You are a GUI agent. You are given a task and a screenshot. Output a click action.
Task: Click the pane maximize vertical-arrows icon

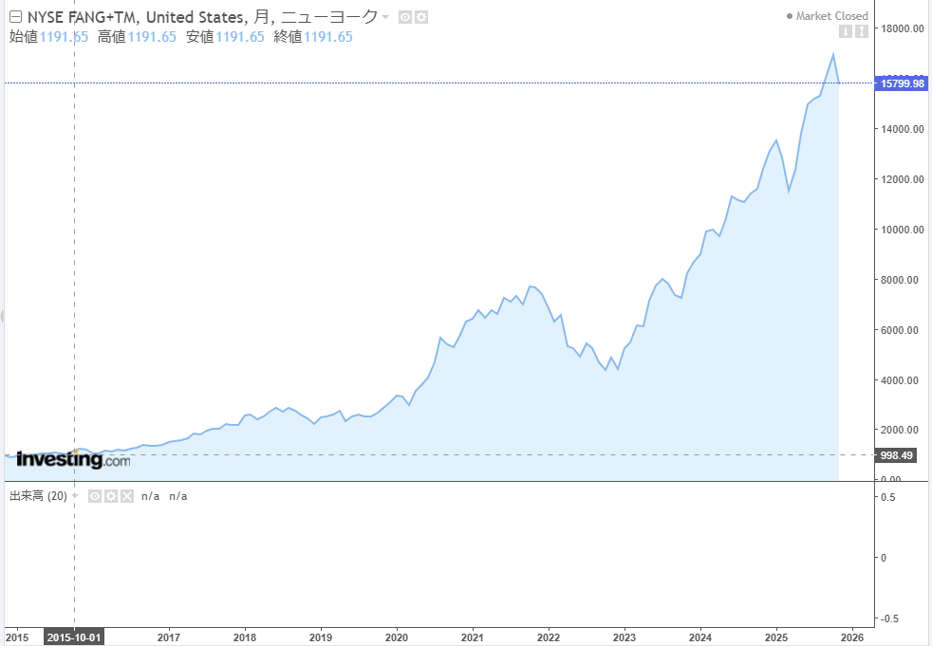862,31
